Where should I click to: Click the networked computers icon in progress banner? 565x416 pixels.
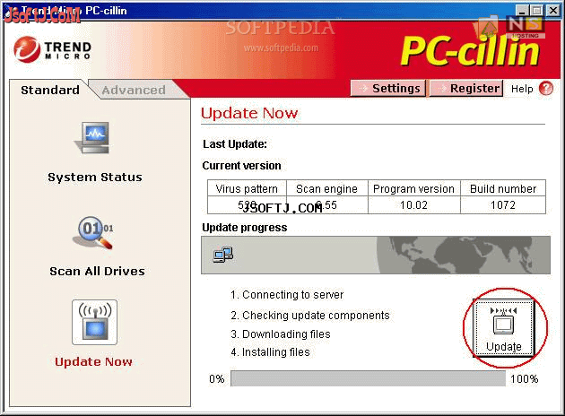[223, 255]
